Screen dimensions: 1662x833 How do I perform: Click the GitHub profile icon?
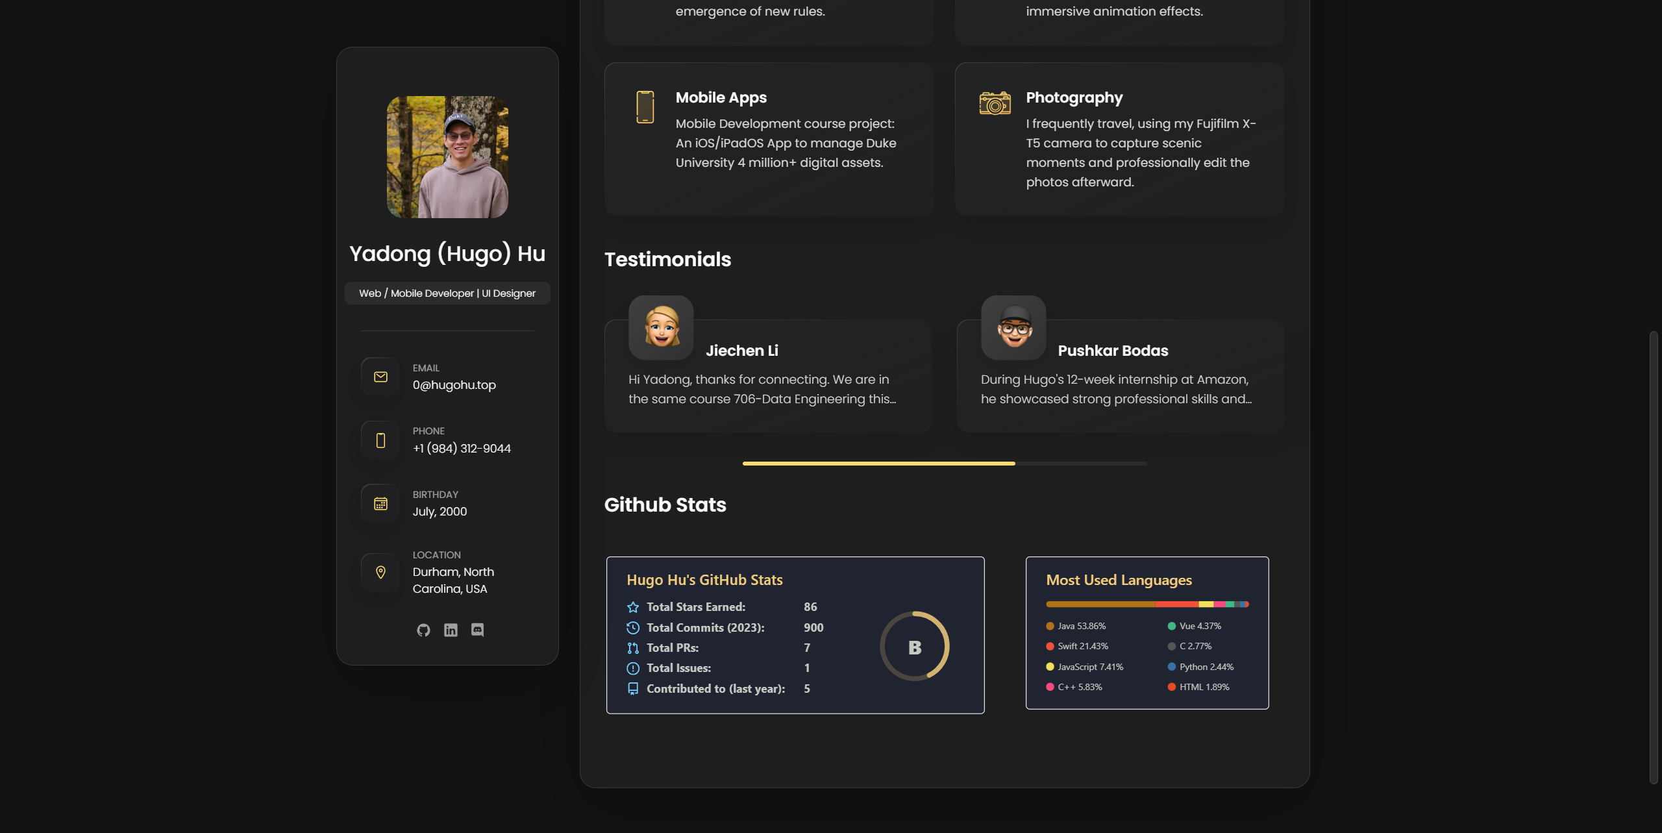click(423, 629)
